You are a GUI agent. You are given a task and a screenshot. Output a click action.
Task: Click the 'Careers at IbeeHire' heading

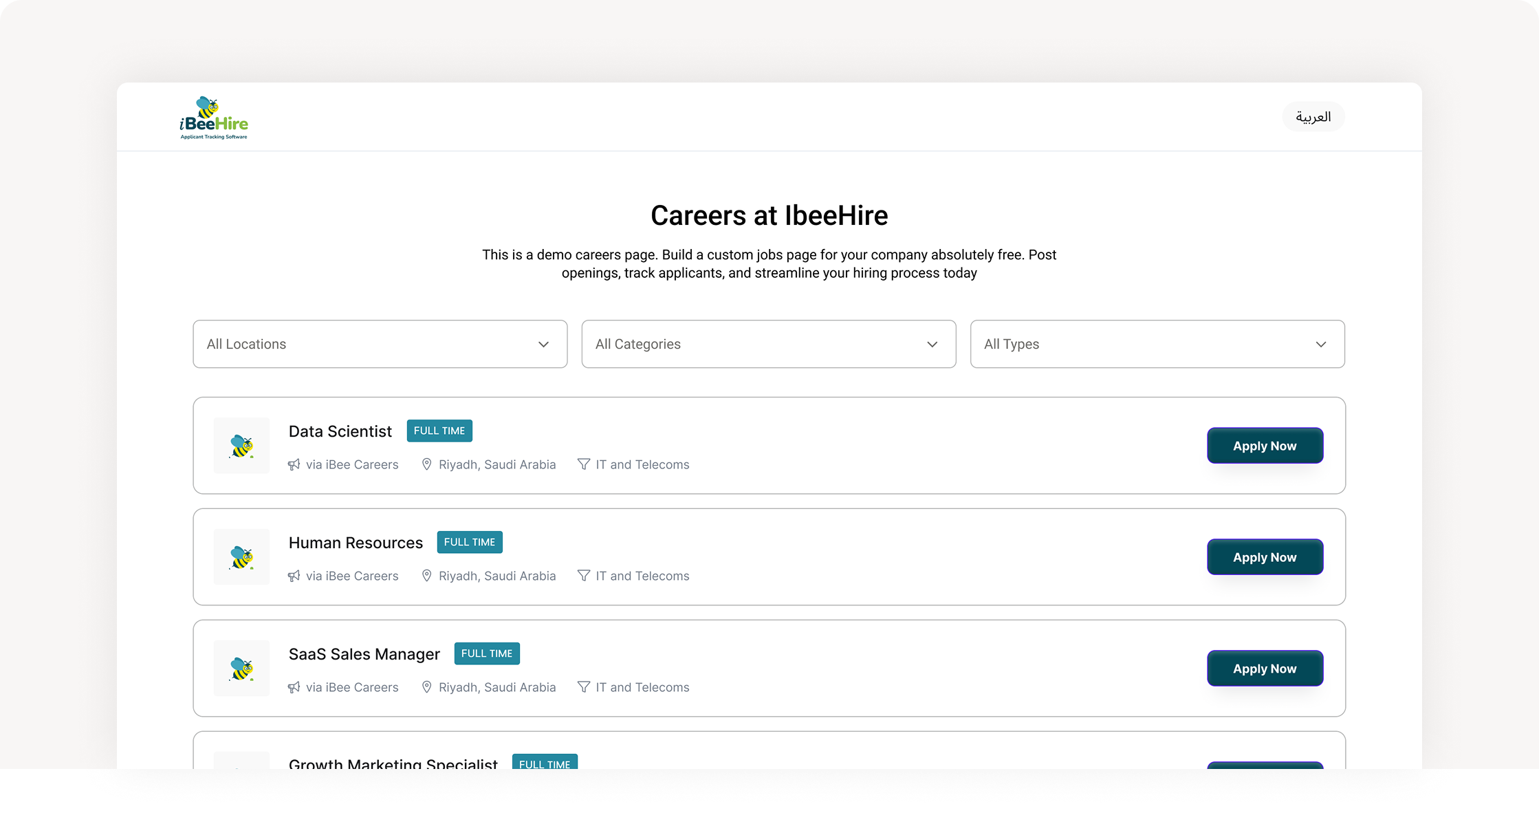coord(769,215)
